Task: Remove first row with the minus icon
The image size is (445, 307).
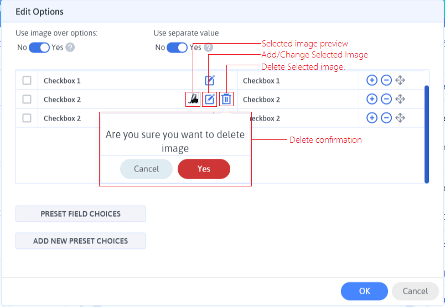Action: (386, 80)
